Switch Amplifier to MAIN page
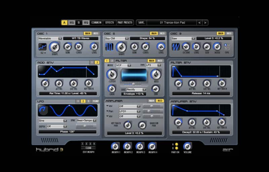 point(151,101)
